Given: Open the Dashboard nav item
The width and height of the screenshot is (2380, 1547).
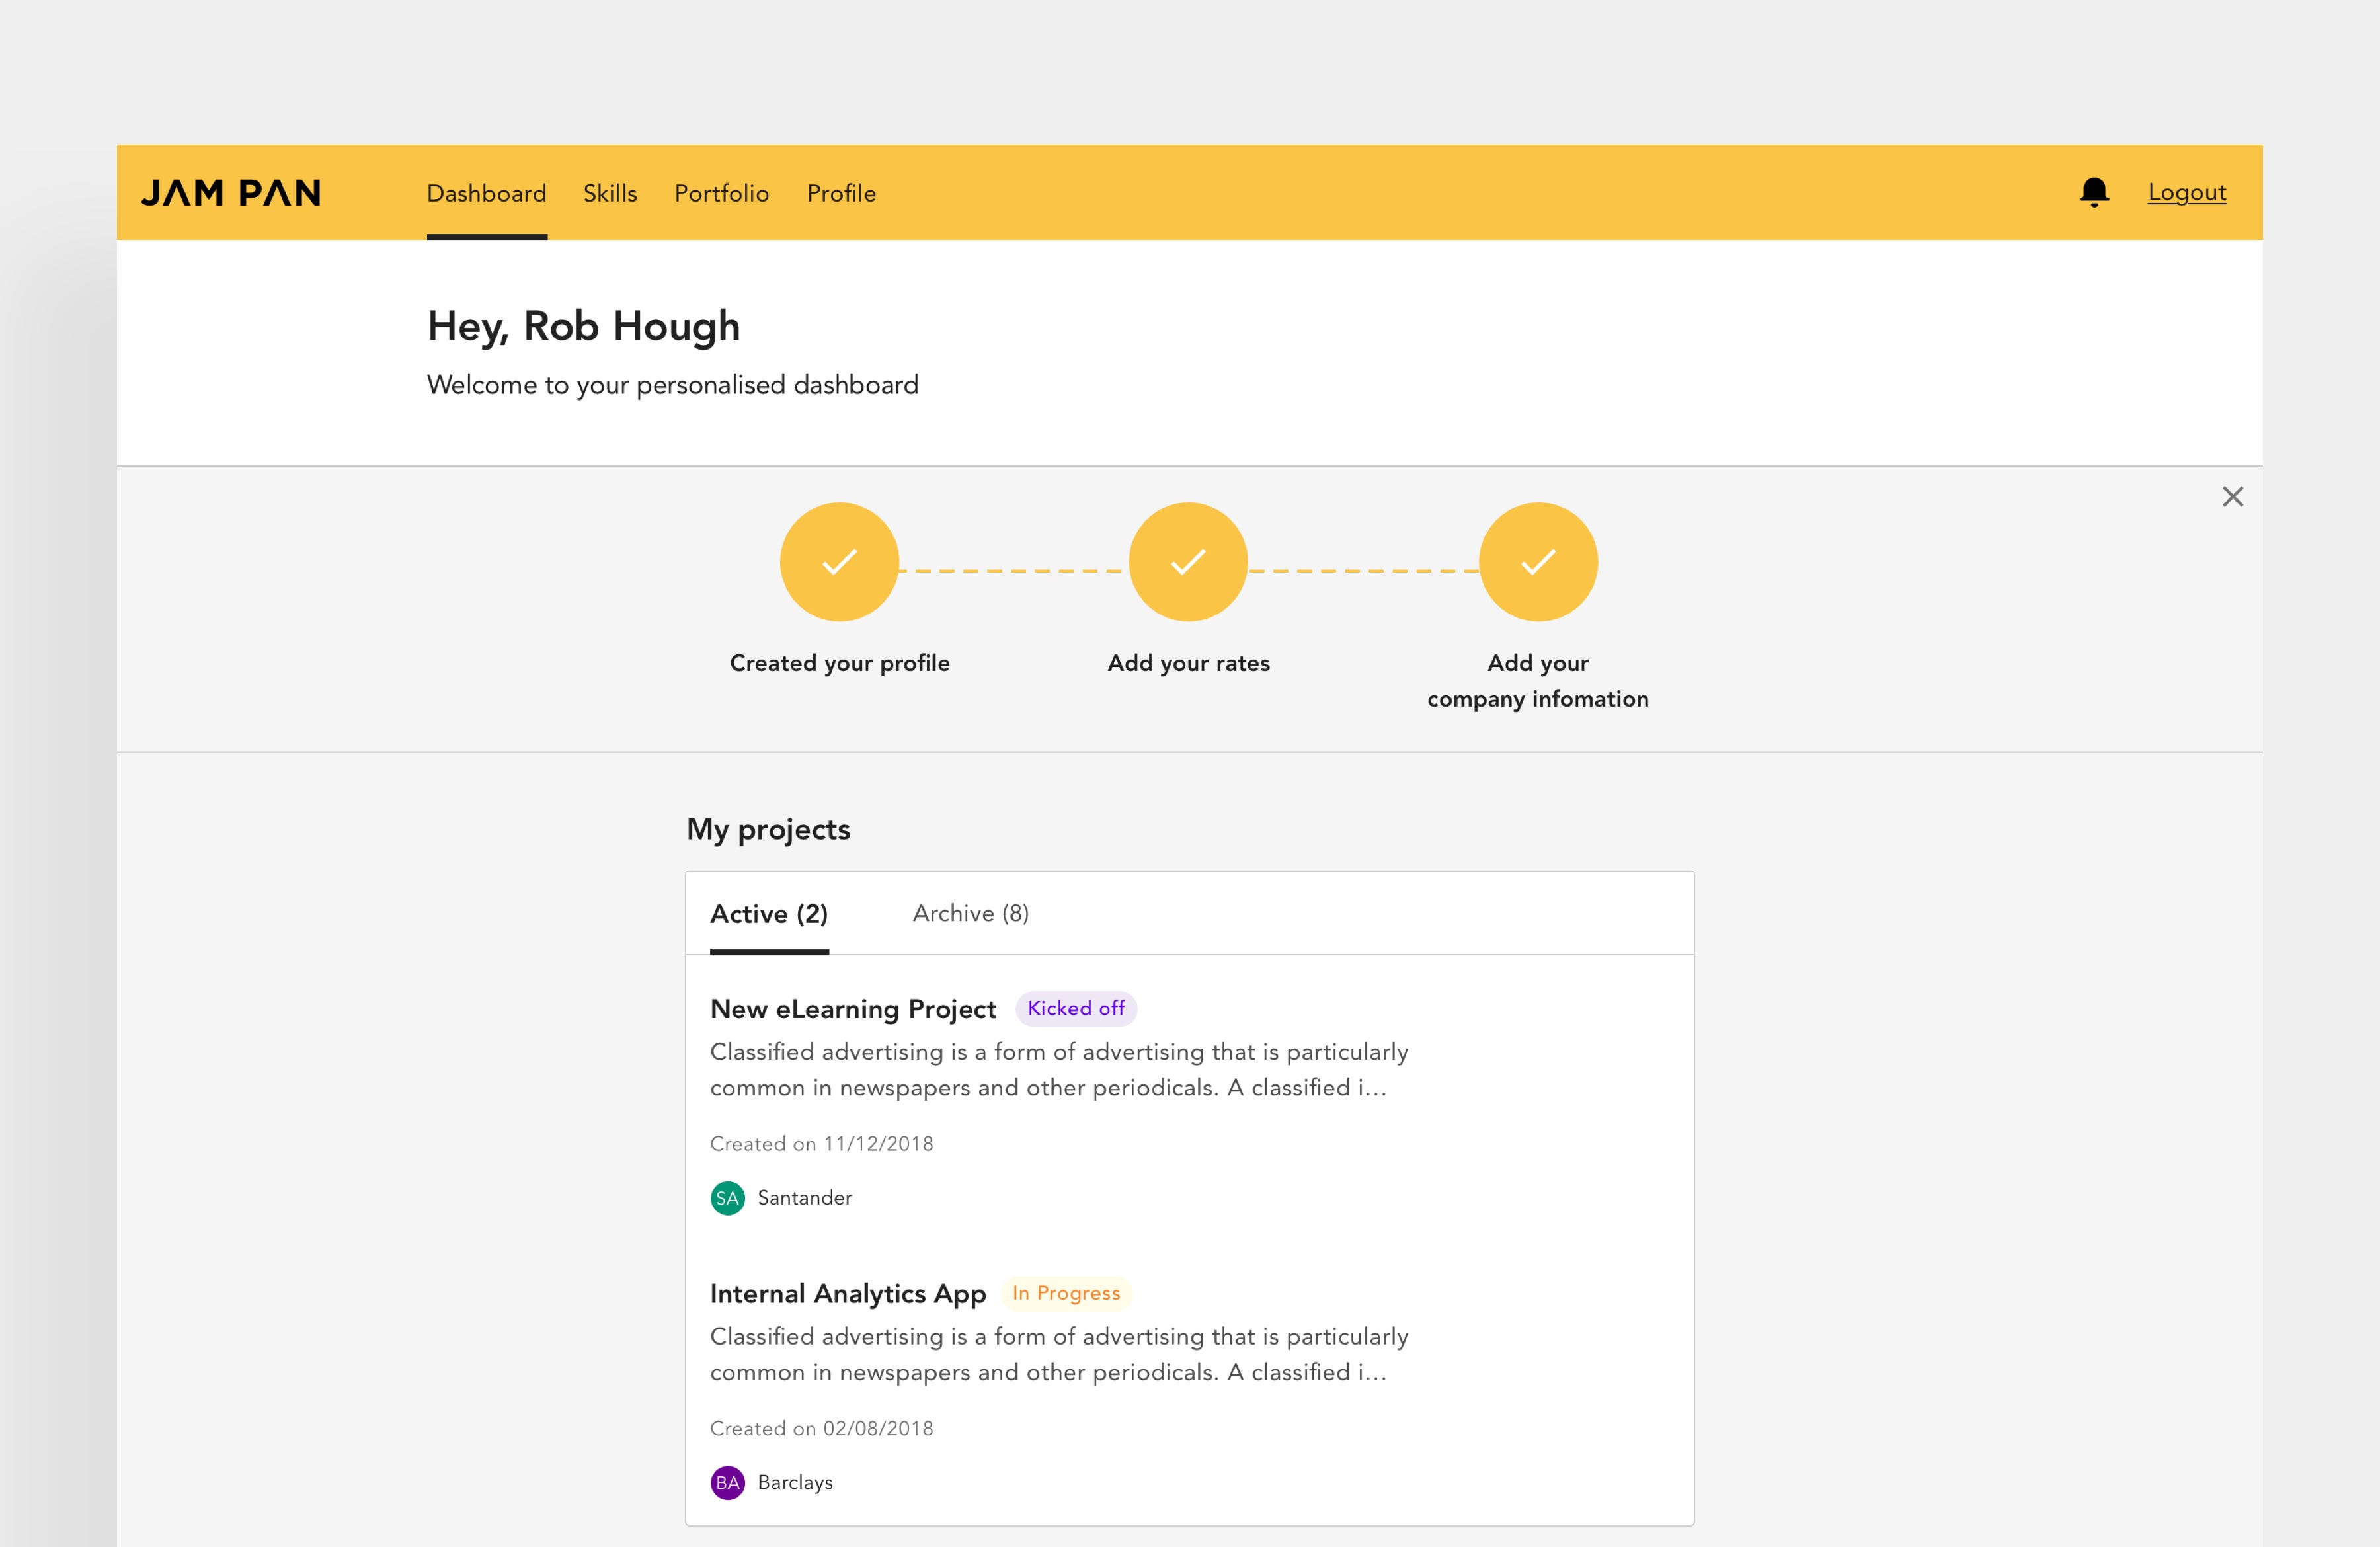Looking at the screenshot, I should click(x=486, y=193).
